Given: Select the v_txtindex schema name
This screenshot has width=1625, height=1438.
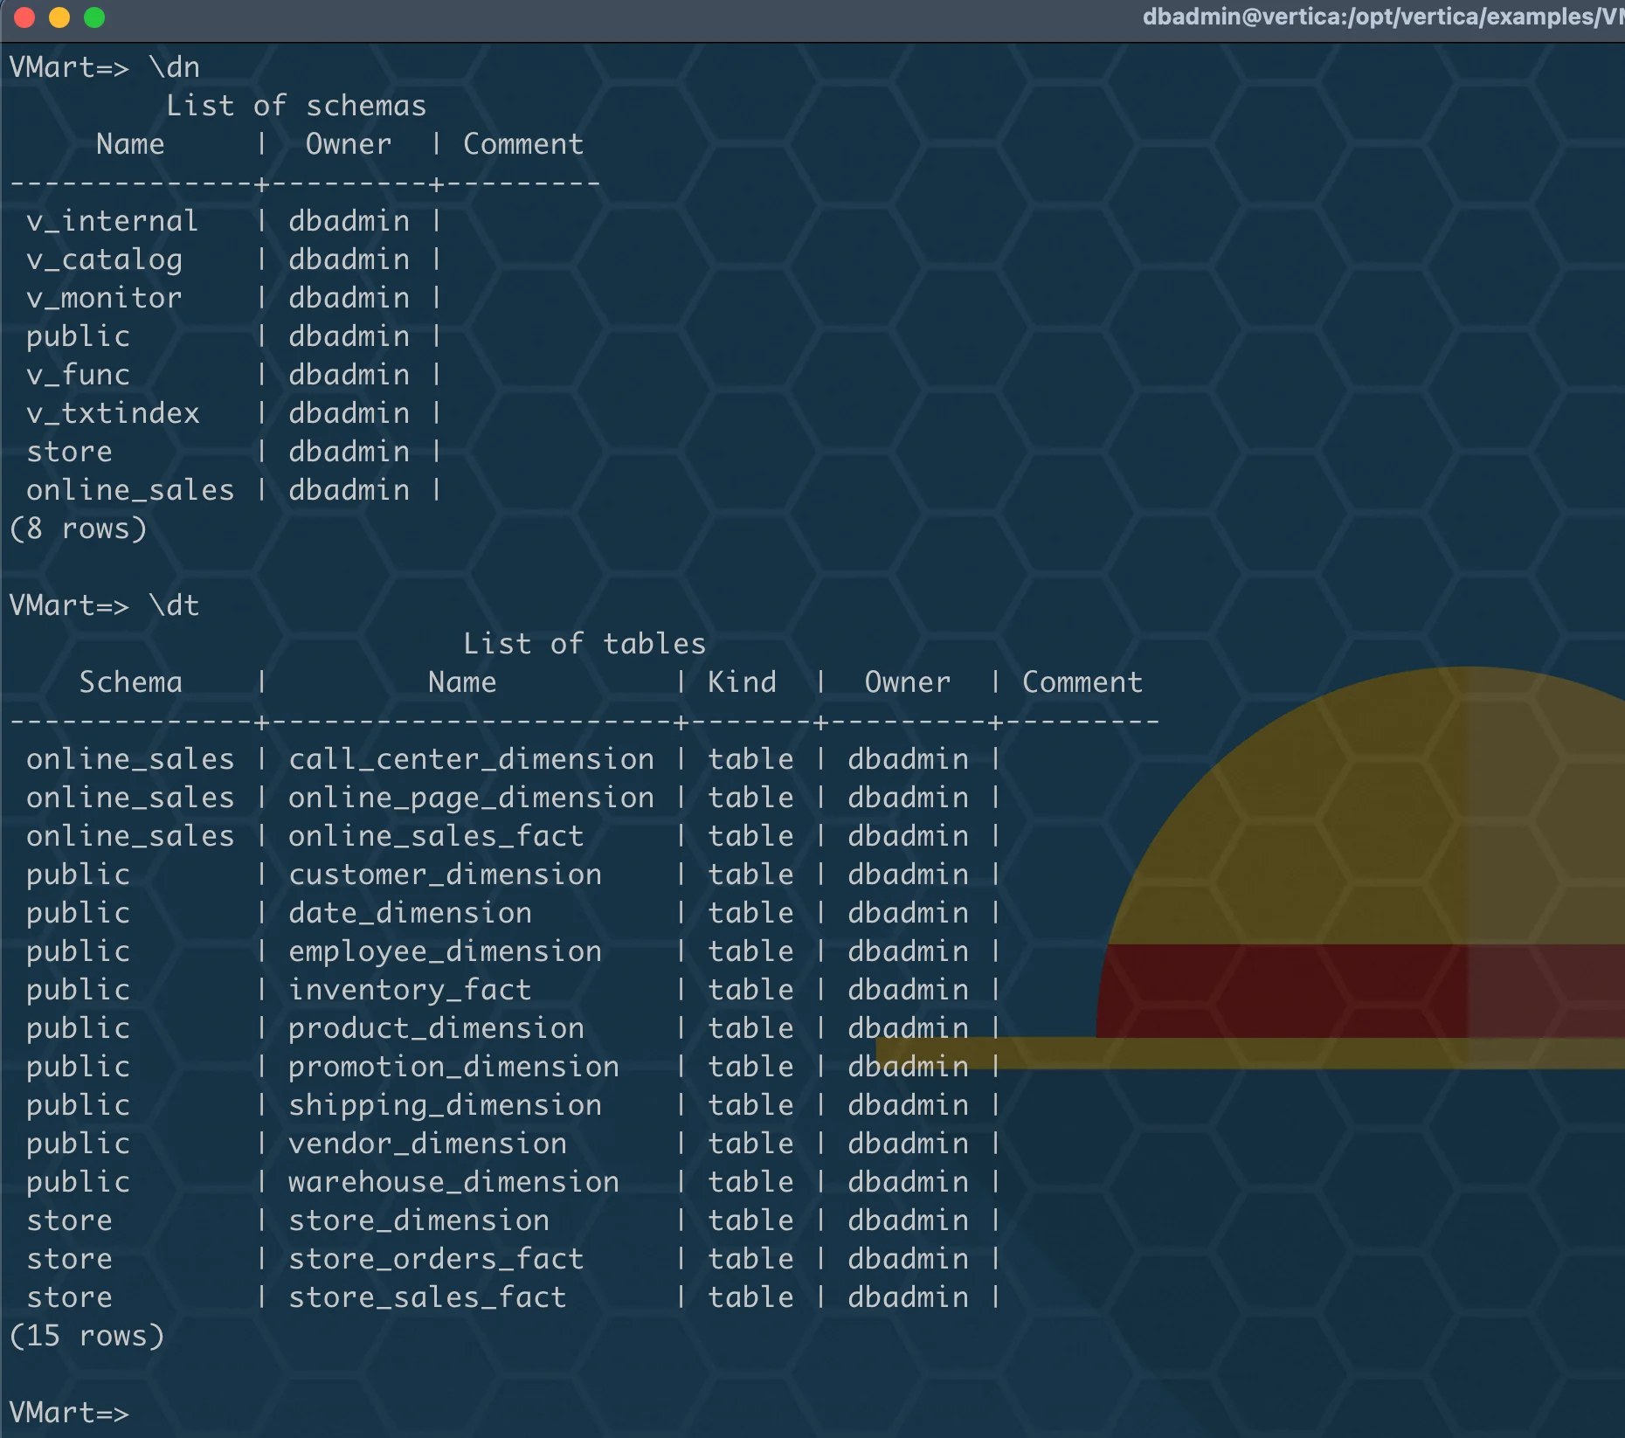Looking at the screenshot, I should [113, 413].
